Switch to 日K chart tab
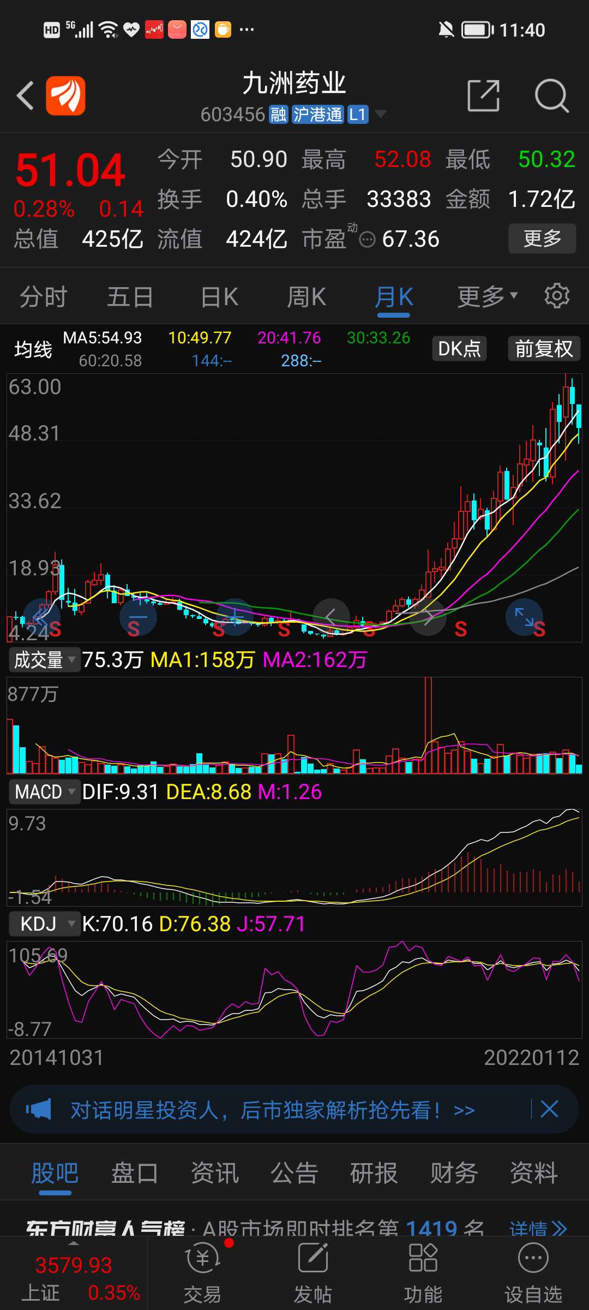 (x=219, y=297)
